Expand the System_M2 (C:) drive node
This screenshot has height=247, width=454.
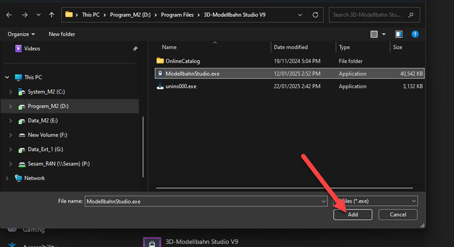tap(11, 92)
